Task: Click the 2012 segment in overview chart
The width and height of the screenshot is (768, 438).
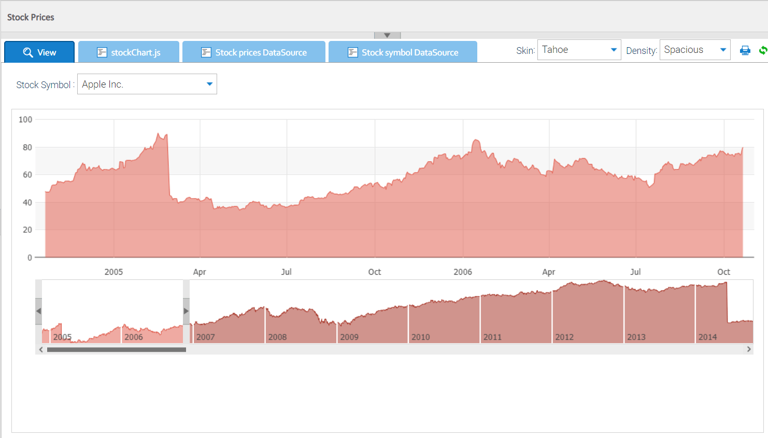Action: [x=588, y=316]
